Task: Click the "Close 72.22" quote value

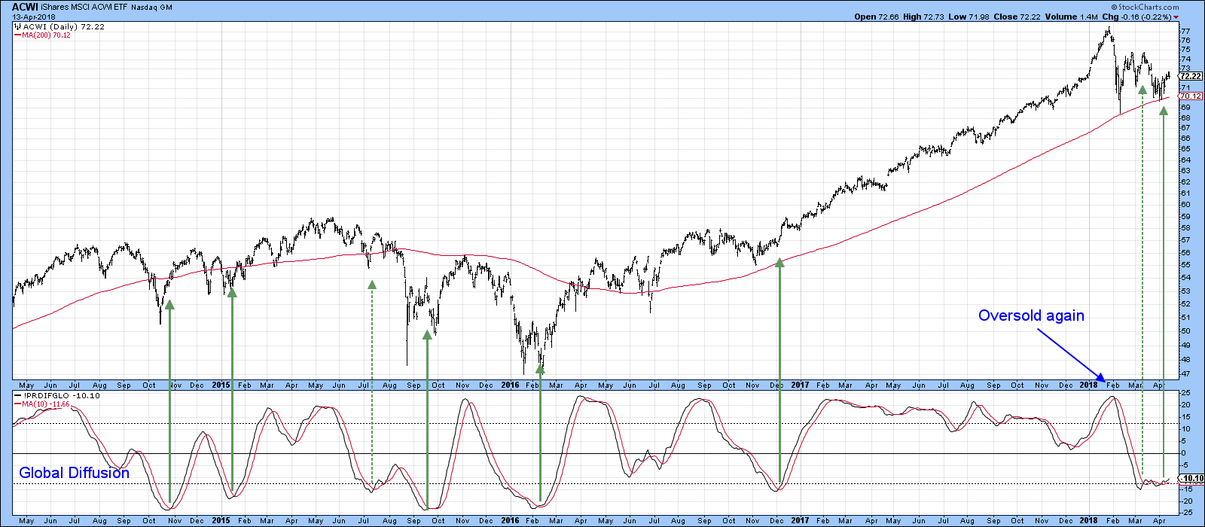Action: click(x=1018, y=17)
